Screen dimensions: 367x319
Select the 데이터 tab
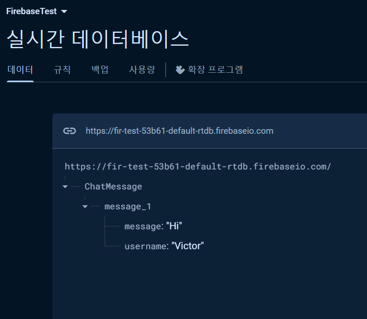coord(20,70)
